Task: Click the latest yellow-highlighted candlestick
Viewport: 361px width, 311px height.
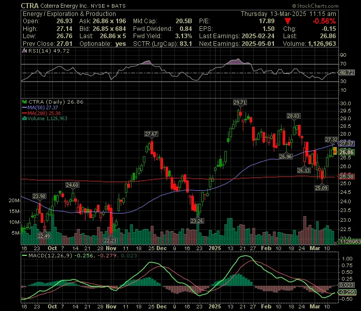Action: coord(335,151)
